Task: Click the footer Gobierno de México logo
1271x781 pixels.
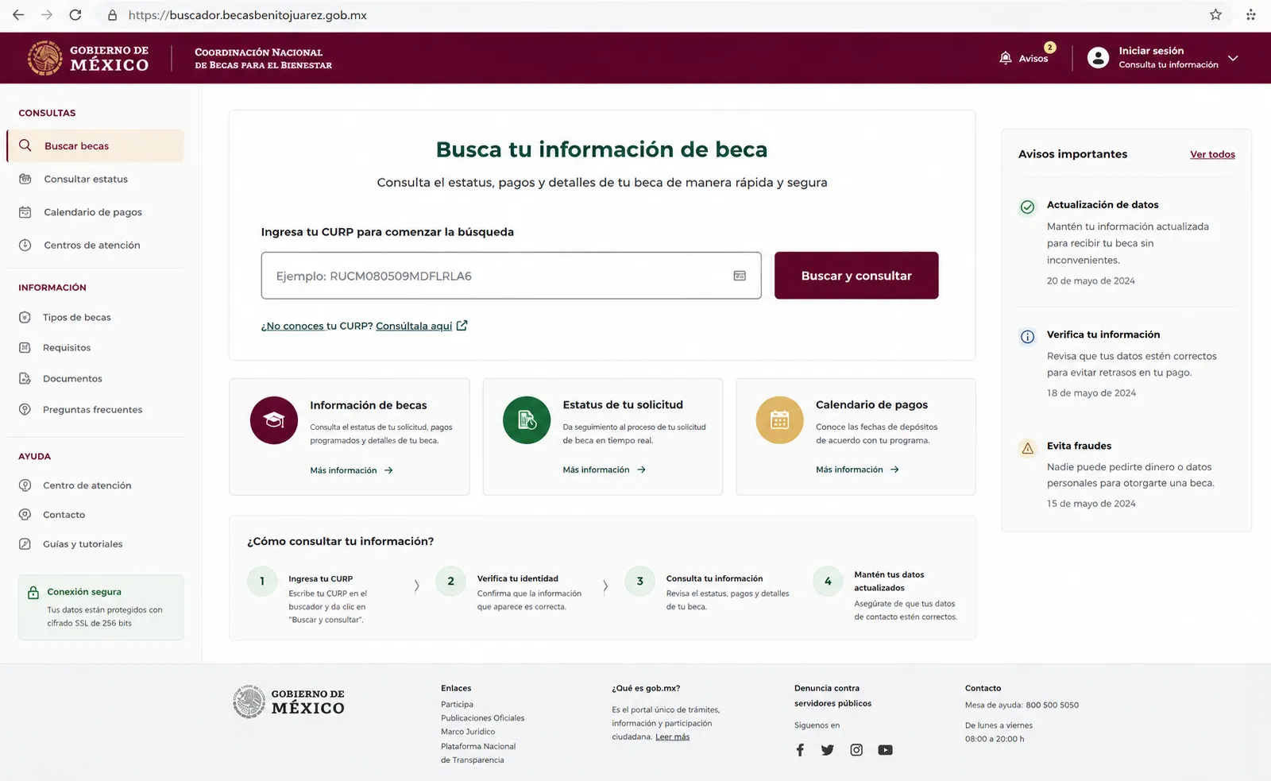Action: 288,702
